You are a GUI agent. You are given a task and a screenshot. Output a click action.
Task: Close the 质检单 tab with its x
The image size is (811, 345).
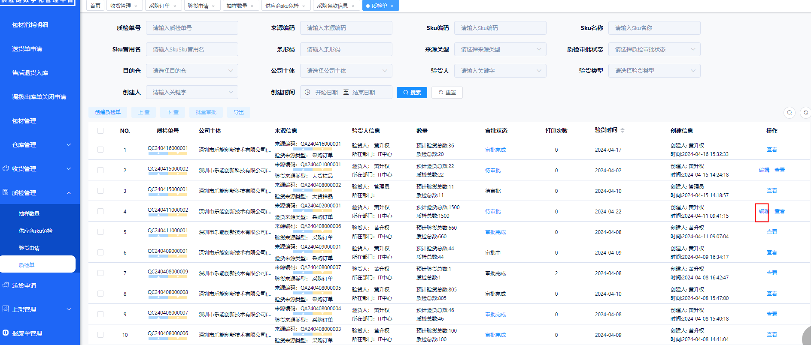point(392,6)
